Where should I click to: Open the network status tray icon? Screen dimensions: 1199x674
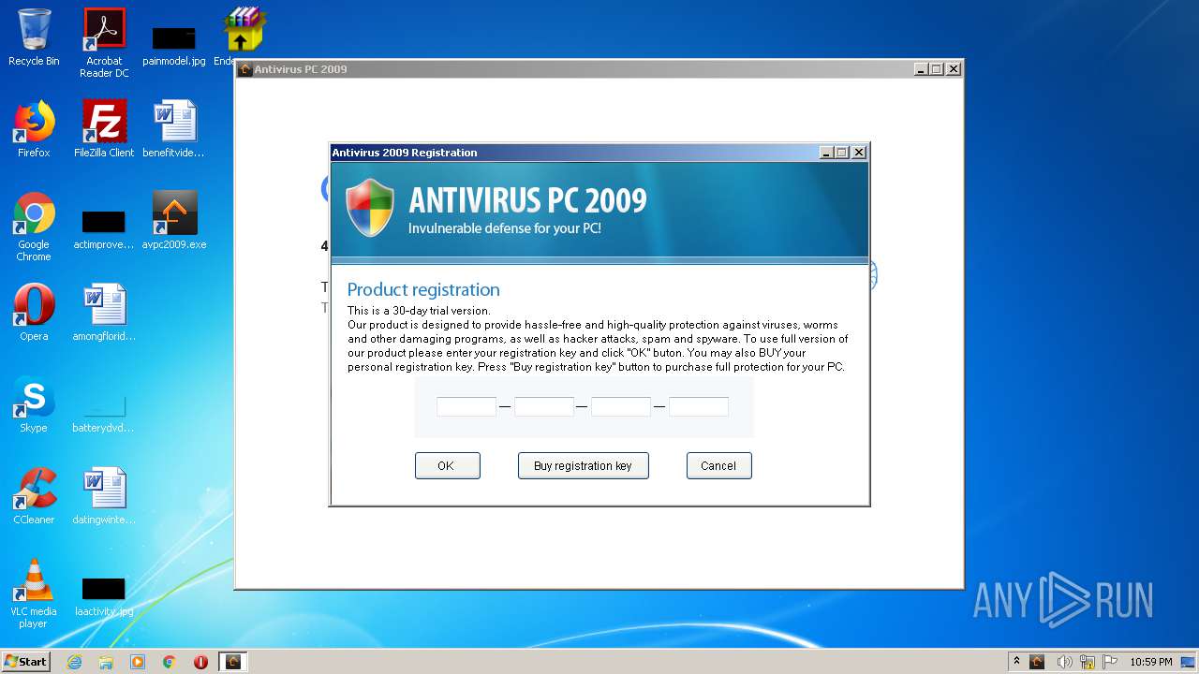pyautogui.click(x=1088, y=662)
